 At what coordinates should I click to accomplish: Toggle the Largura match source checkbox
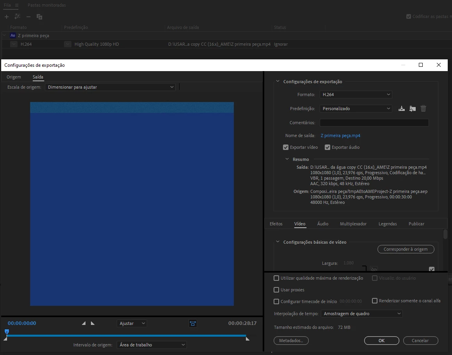click(432, 269)
